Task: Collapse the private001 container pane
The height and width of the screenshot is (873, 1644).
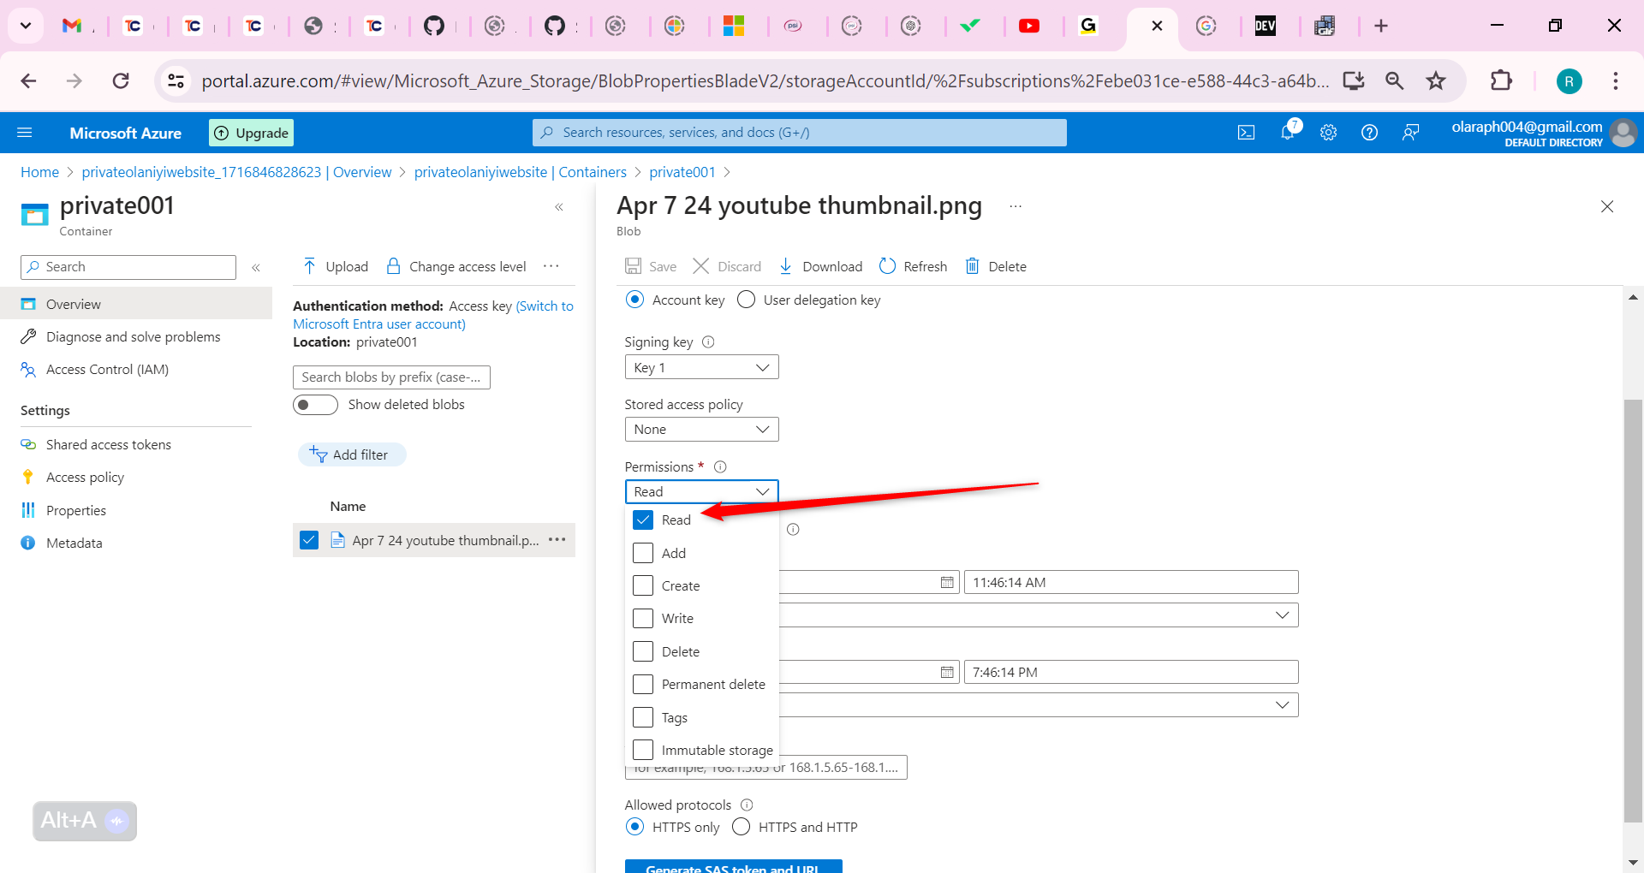Action: tap(559, 207)
